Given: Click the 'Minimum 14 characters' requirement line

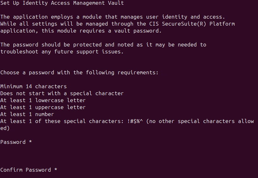Looking at the screenshot, I should (x=33, y=86).
